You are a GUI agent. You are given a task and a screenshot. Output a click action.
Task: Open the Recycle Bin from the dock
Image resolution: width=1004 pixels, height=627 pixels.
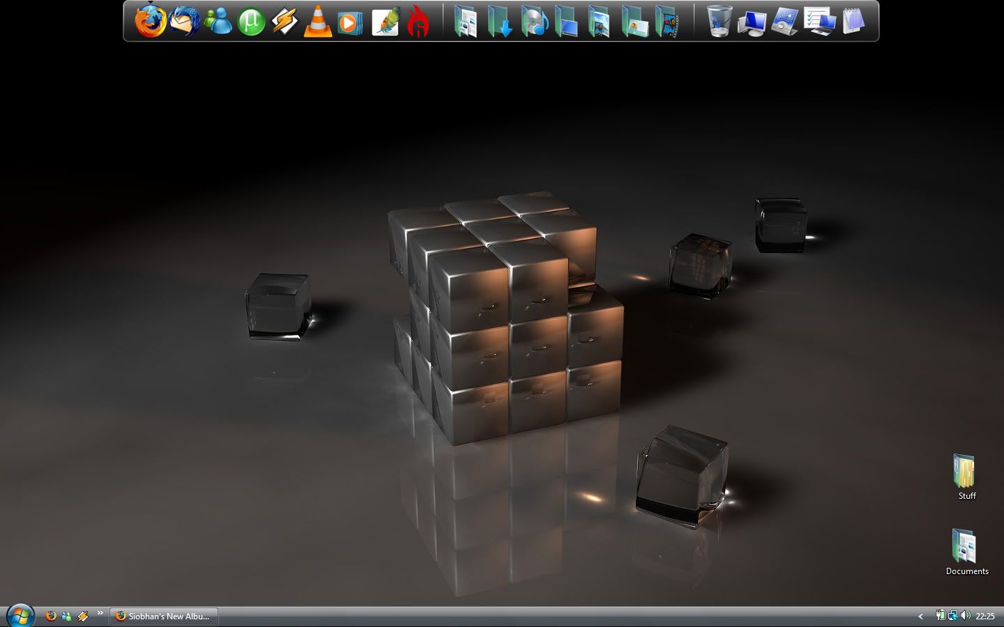(719, 22)
